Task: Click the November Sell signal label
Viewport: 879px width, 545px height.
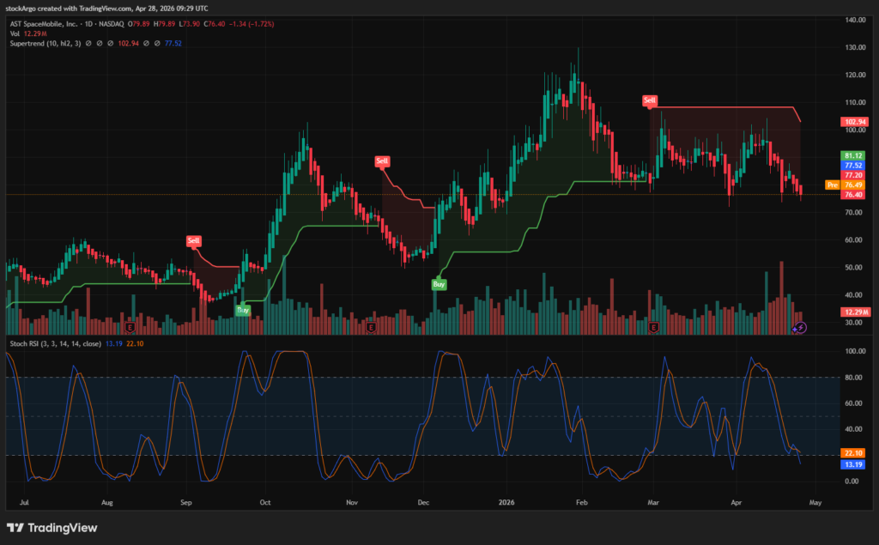Action: 382,160
